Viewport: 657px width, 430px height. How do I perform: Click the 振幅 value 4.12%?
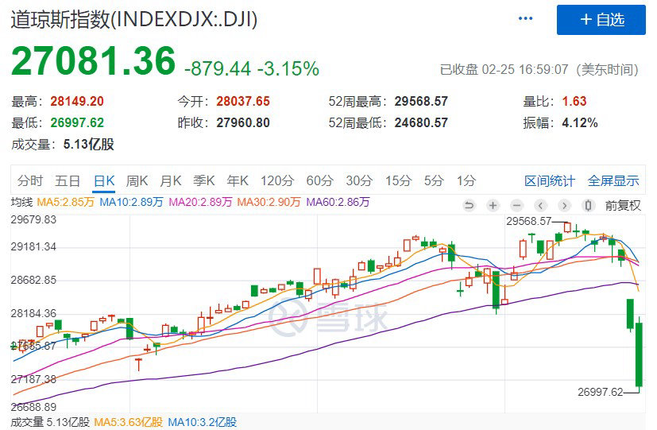coord(580,122)
